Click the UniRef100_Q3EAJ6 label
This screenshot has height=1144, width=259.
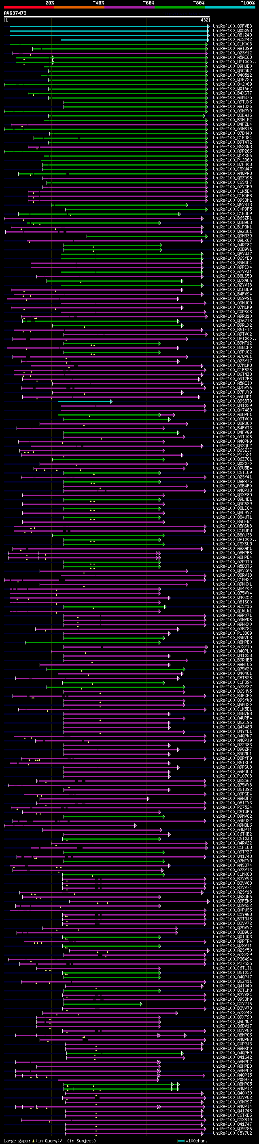tap(232, 116)
